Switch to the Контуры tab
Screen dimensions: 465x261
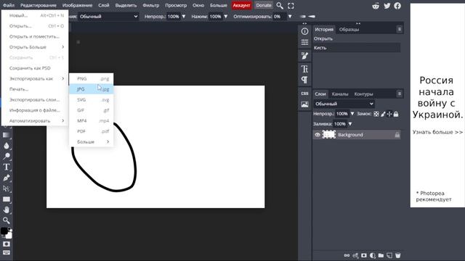(x=363, y=94)
